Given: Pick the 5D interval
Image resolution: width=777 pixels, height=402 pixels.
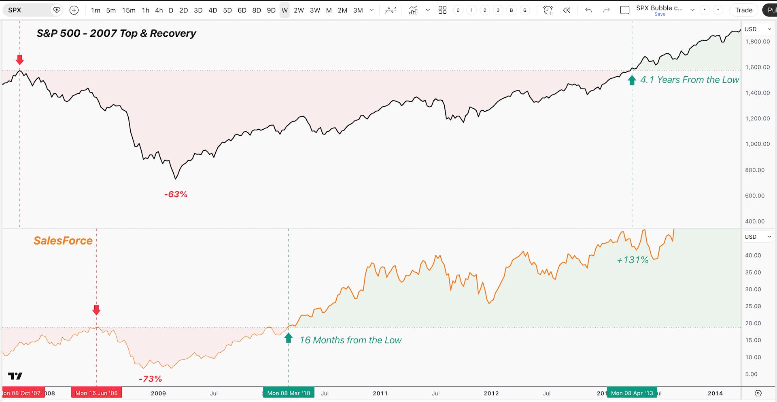Looking at the screenshot, I should click(227, 10).
